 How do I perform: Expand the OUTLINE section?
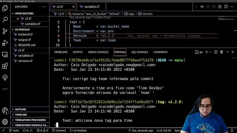[x=20, y=109]
